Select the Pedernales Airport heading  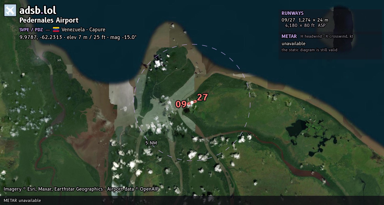(49, 20)
